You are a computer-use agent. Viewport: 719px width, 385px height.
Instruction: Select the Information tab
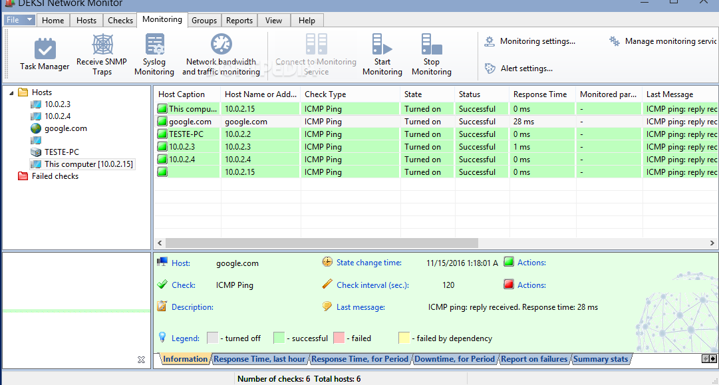(185, 359)
